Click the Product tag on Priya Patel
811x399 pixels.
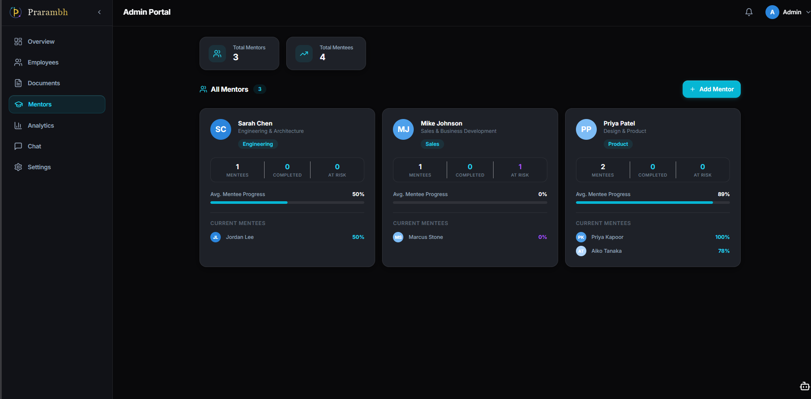point(618,144)
